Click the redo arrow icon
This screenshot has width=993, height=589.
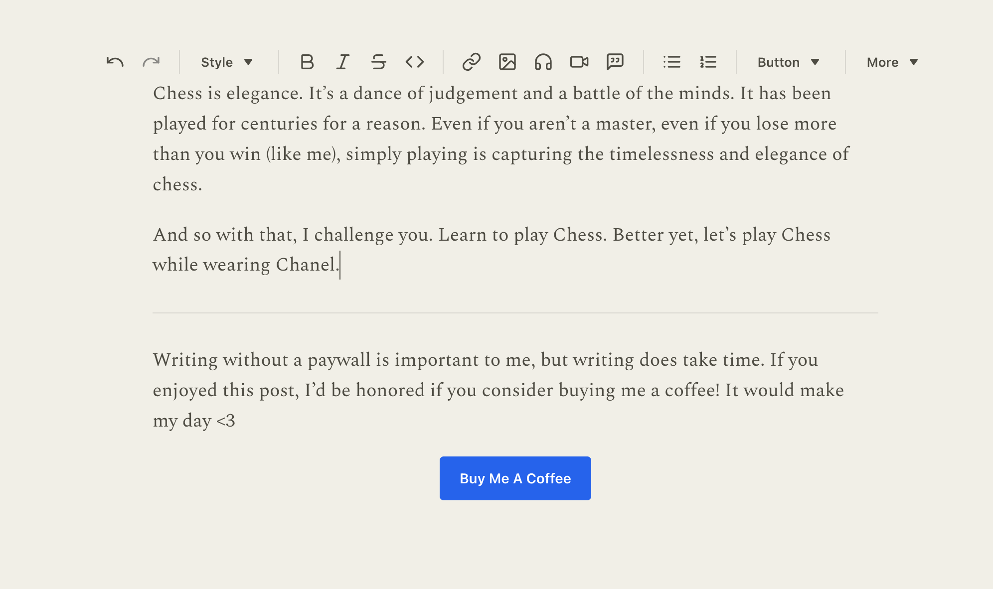pyautogui.click(x=151, y=62)
